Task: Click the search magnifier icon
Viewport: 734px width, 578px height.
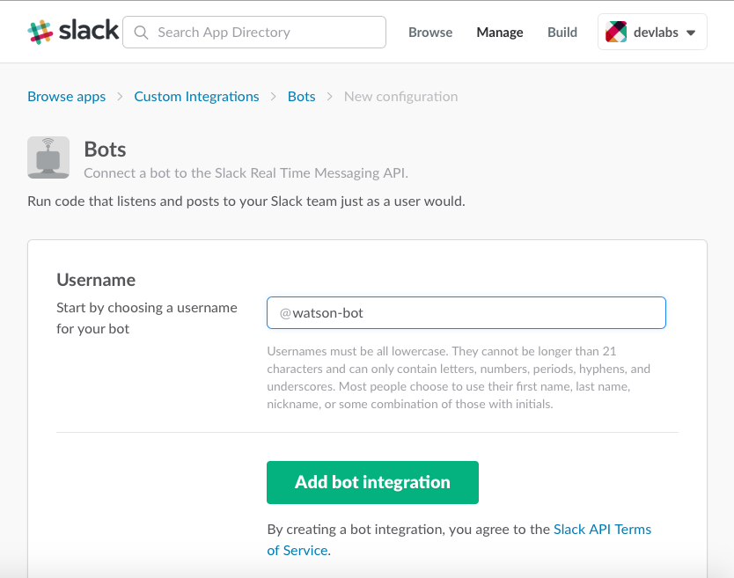Action: (141, 33)
